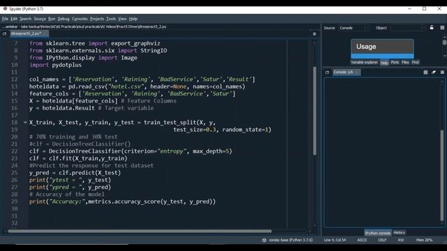Click the conda environment icon in status bar
This screenshot has height=251, width=447.
[x=264, y=240]
